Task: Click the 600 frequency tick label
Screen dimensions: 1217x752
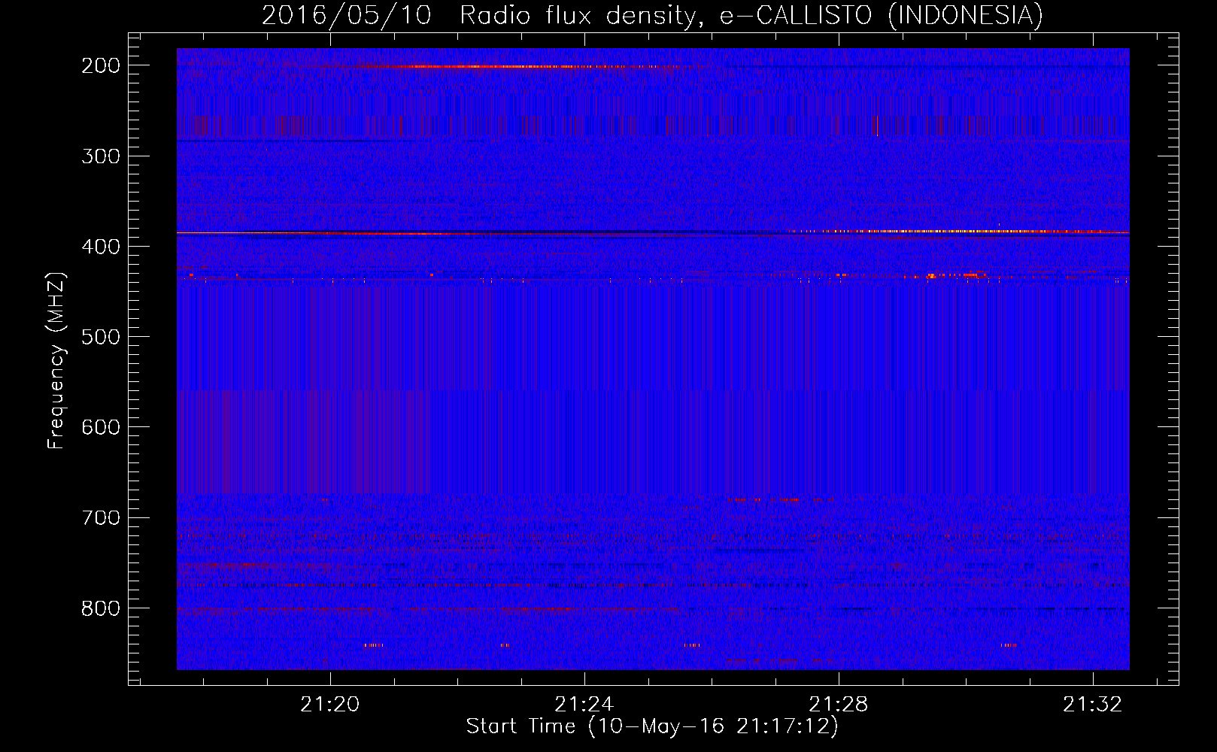Action: coord(101,427)
